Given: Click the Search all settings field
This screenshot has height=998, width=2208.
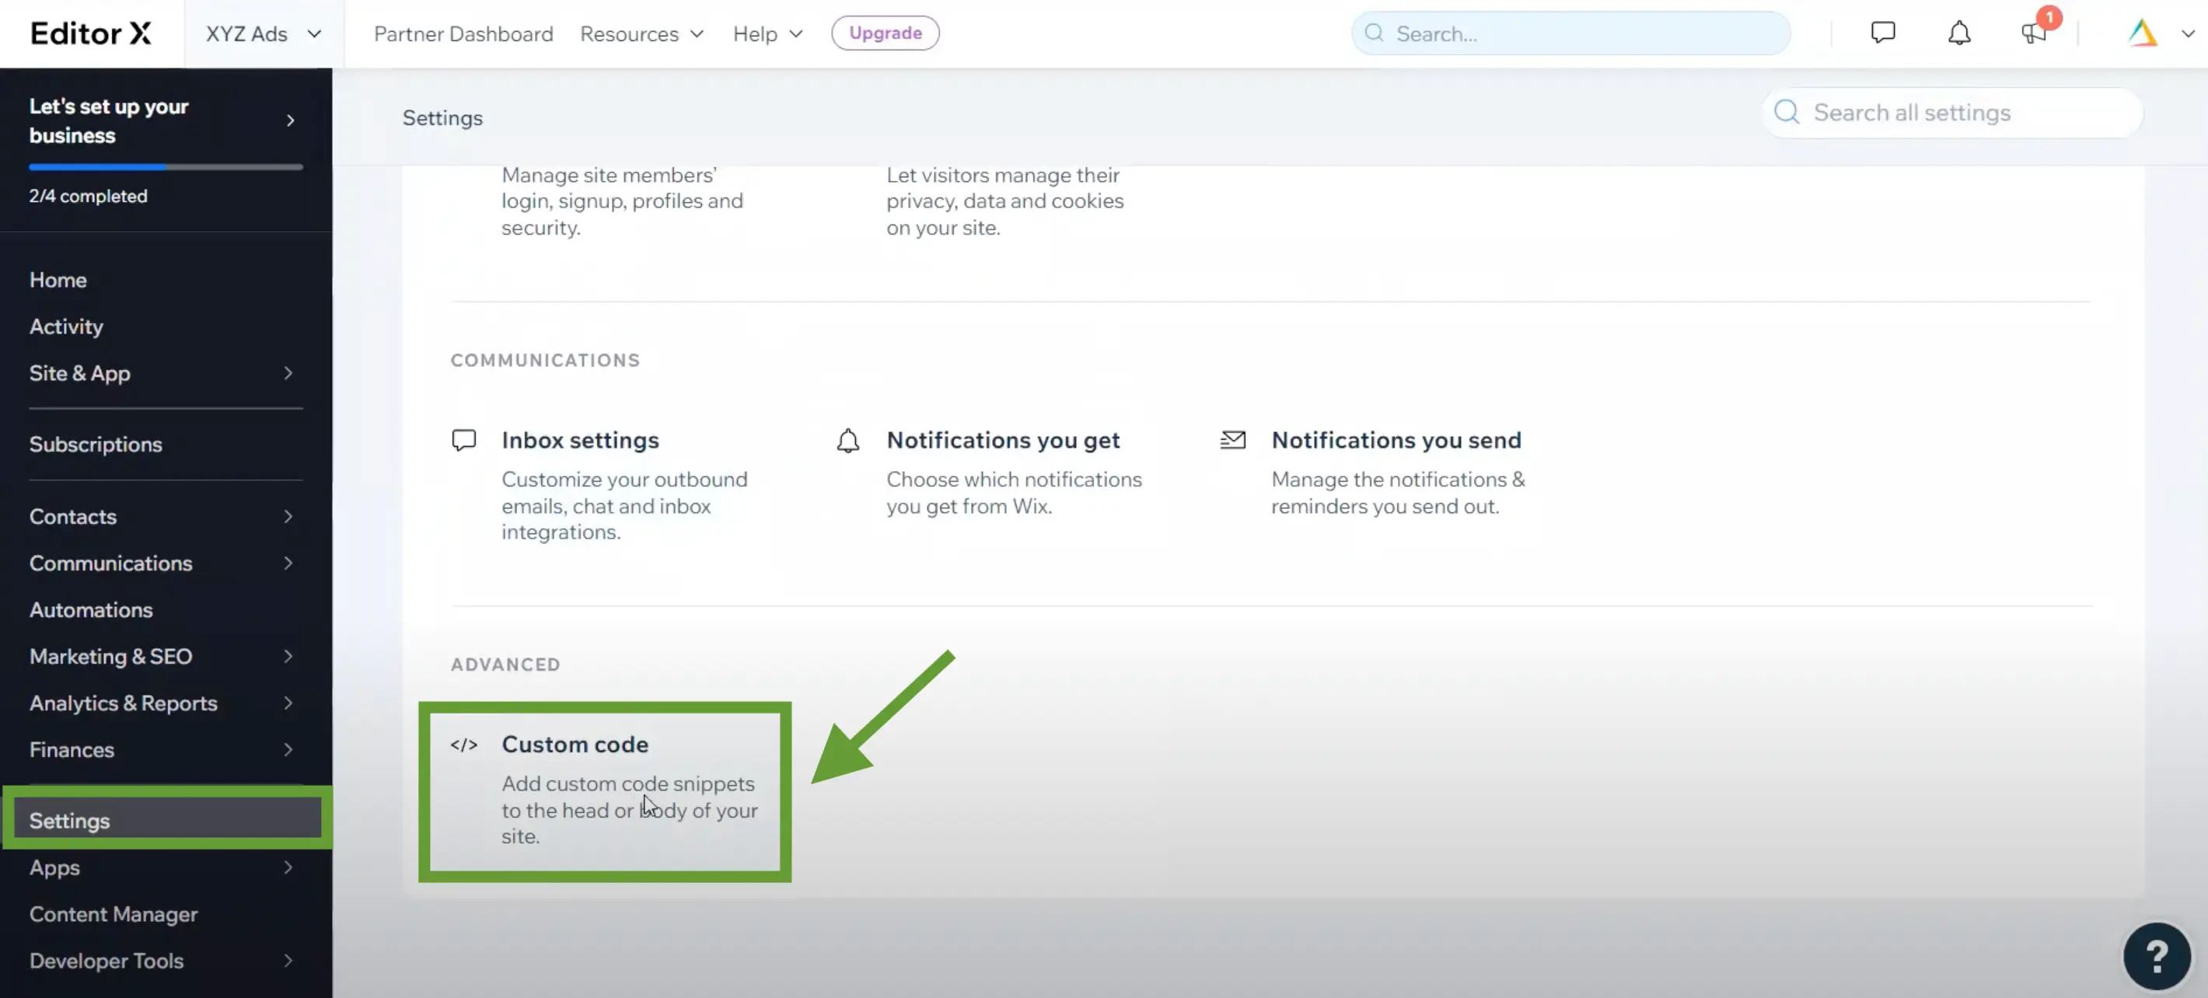Looking at the screenshot, I should [1951, 112].
